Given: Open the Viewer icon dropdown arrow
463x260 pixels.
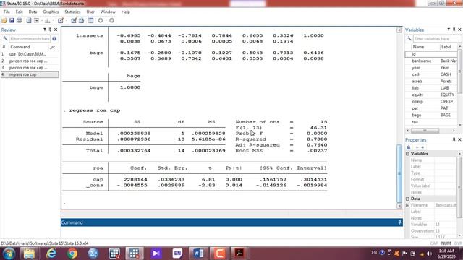Looking at the screenshot, I should click(42, 20).
